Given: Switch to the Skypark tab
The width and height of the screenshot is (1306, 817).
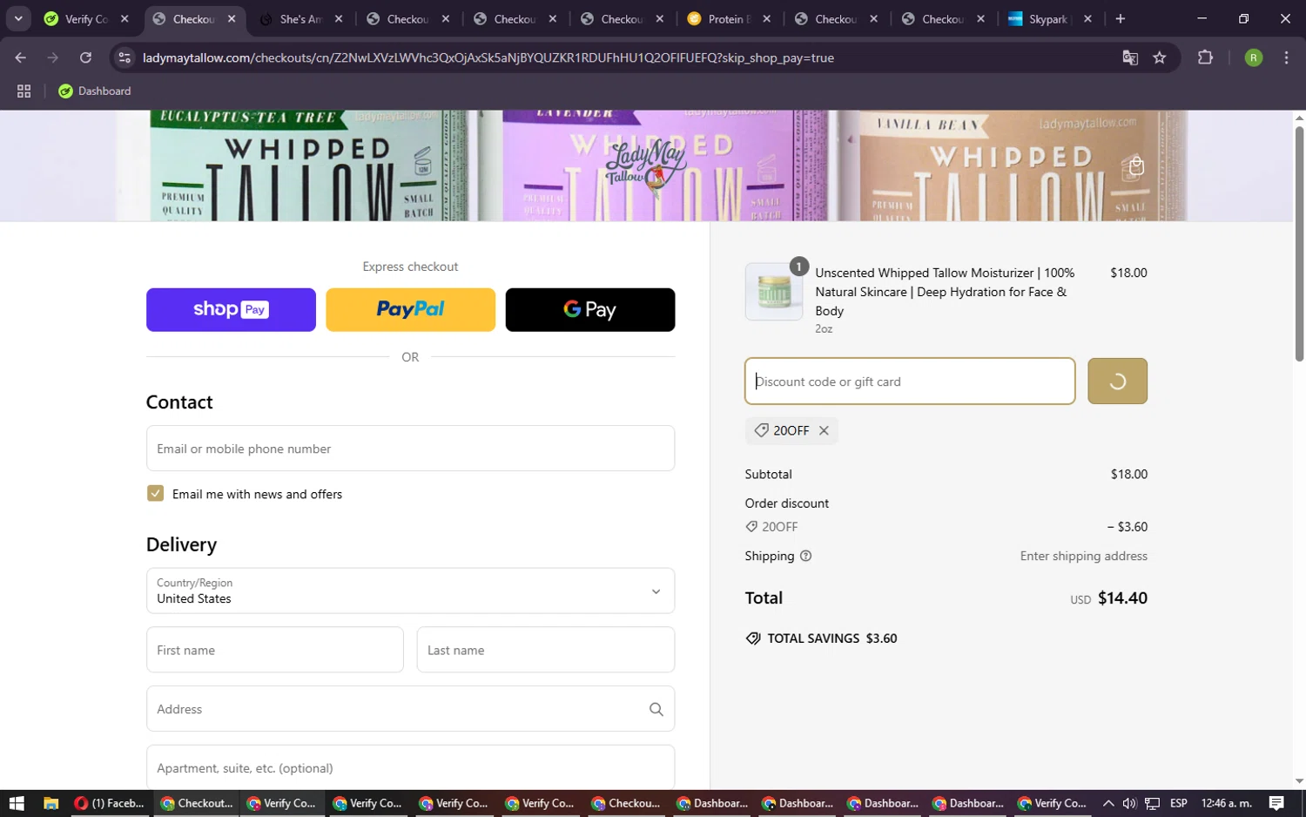Looking at the screenshot, I should point(1049,18).
